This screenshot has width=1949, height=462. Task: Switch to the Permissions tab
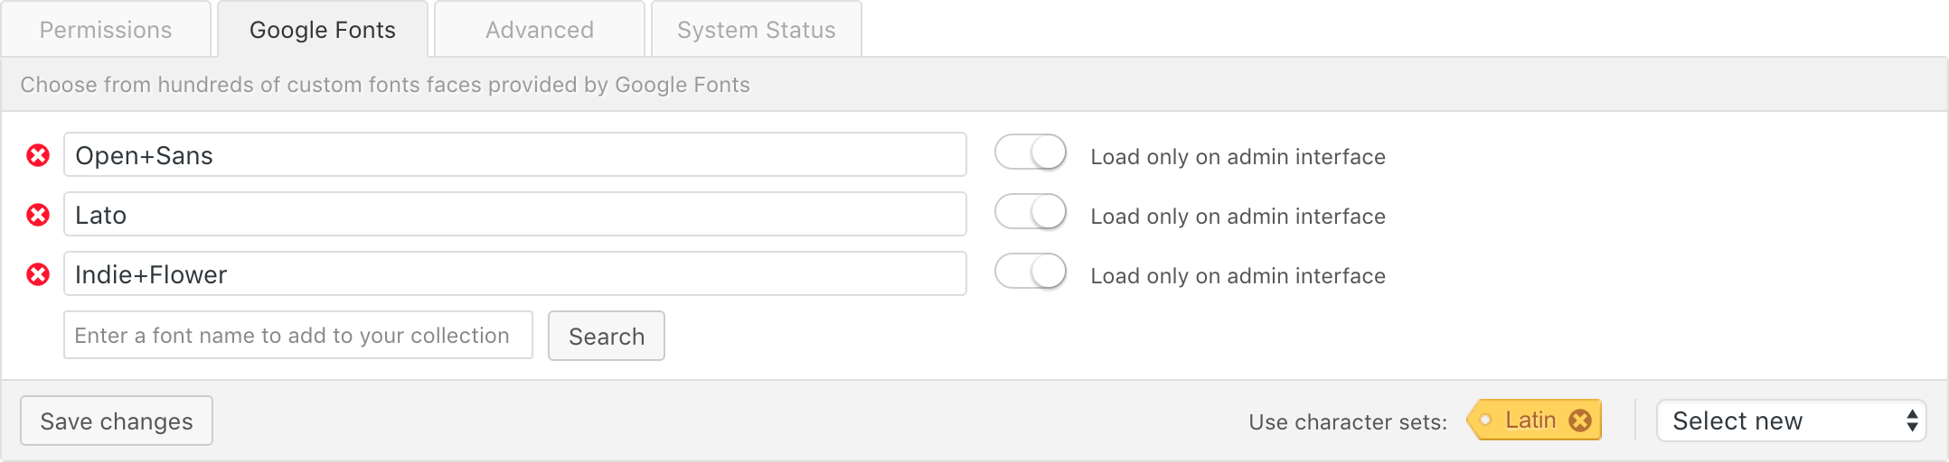click(x=106, y=30)
